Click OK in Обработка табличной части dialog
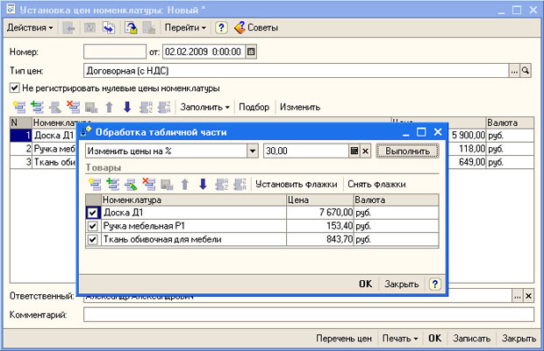The image size is (544, 351). (x=365, y=284)
